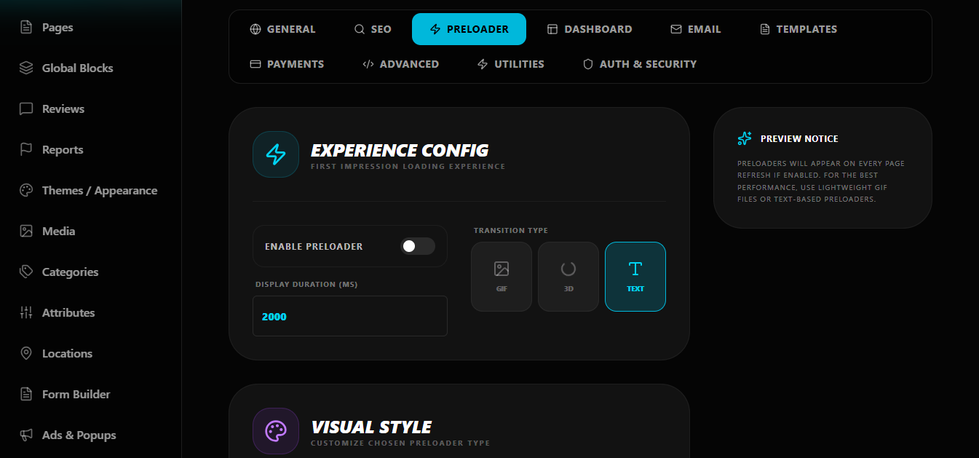Open Media in the sidebar
Image resolution: width=979 pixels, height=458 pixels.
click(58, 232)
